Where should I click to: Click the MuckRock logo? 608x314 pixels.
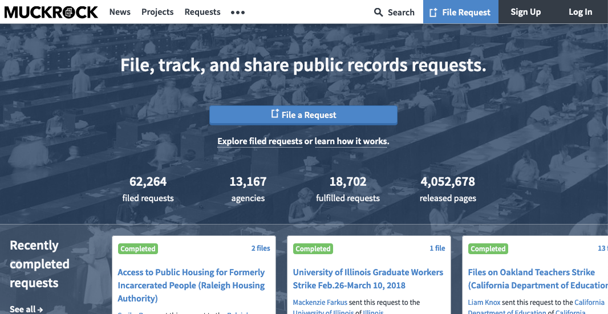51,12
